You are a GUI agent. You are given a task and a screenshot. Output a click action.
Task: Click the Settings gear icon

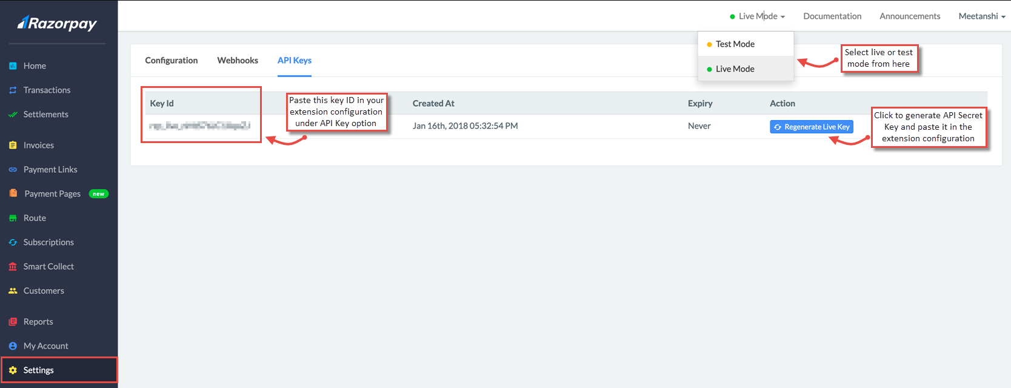pos(13,370)
